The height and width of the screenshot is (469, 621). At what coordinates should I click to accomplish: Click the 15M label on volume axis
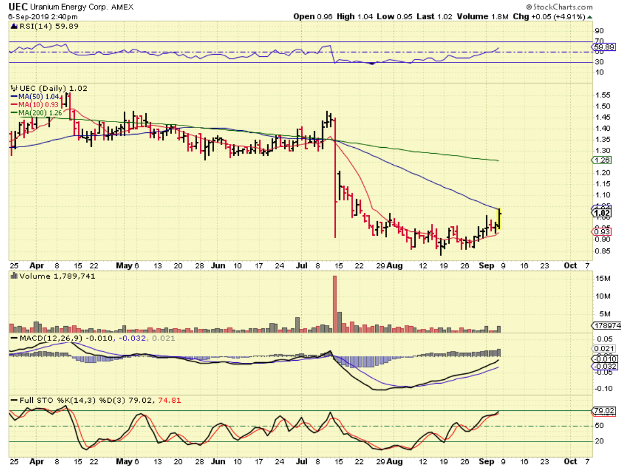pos(603,278)
